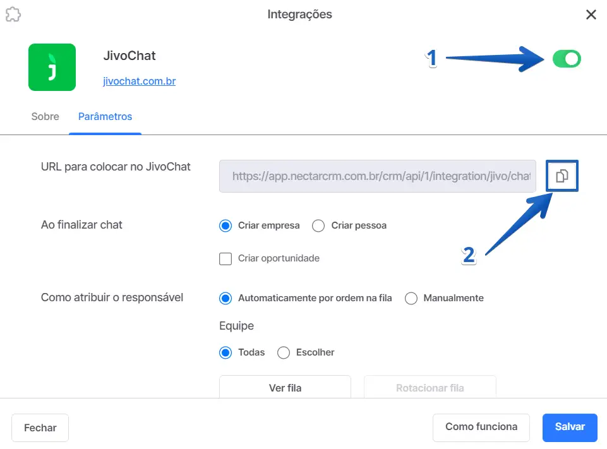The width and height of the screenshot is (607, 449).
Task: Open the jivochat.com.br link
Action: pyautogui.click(x=139, y=81)
